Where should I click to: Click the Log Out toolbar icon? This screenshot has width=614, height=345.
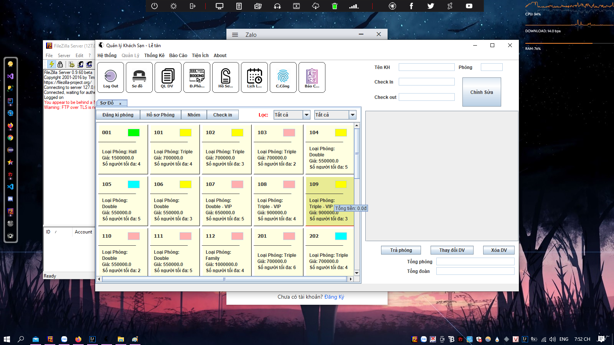(111, 77)
